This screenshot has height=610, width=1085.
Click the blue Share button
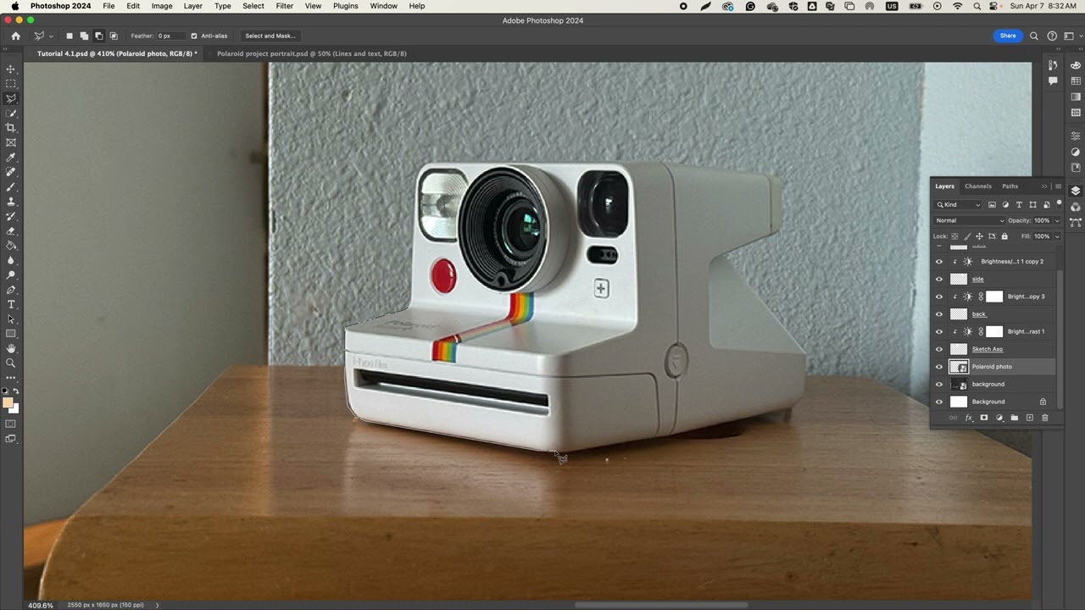(x=1008, y=36)
